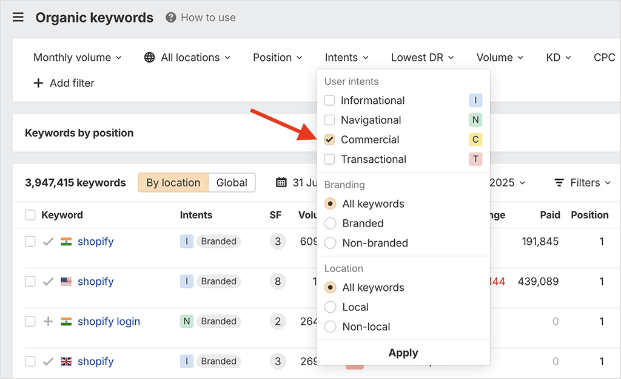Click the Commercial intent C badge

[475, 140]
